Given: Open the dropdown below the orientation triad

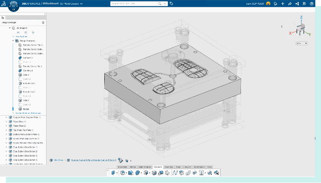Looking at the screenshot, I should tap(302, 43).
